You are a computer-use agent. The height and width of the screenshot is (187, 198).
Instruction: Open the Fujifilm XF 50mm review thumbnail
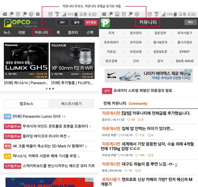pyautogui.click(x=72, y=61)
